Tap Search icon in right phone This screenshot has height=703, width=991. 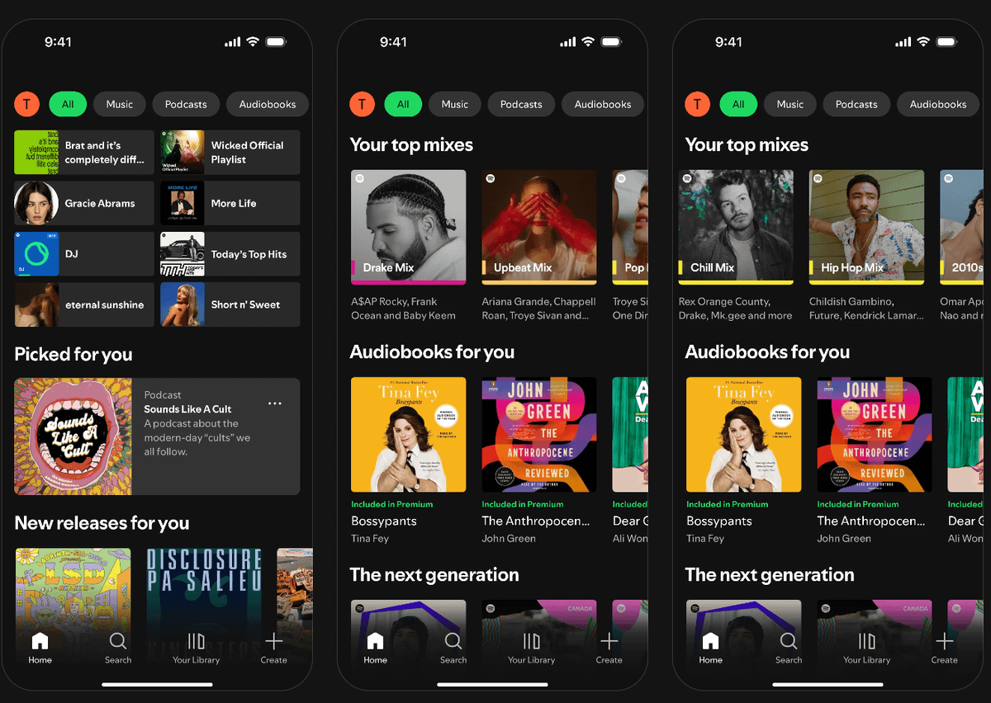tap(789, 641)
